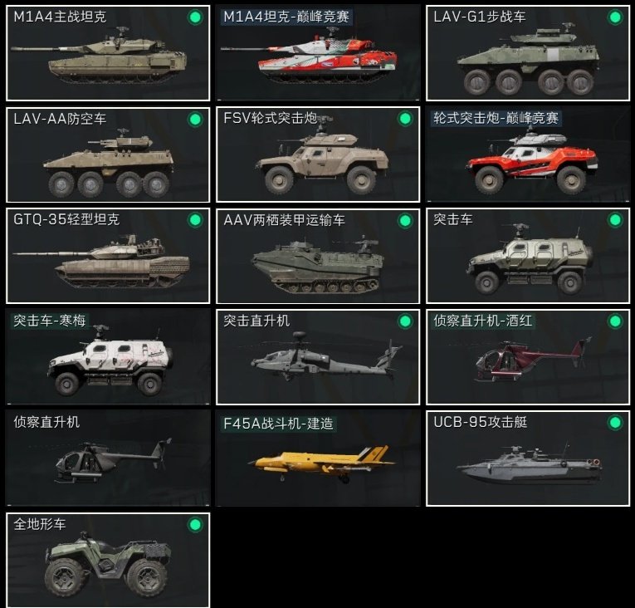The height and width of the screenshot is (608, 635).
Task: Click the GTQ-35轻型坦克 name label
Action: point(66,219)
